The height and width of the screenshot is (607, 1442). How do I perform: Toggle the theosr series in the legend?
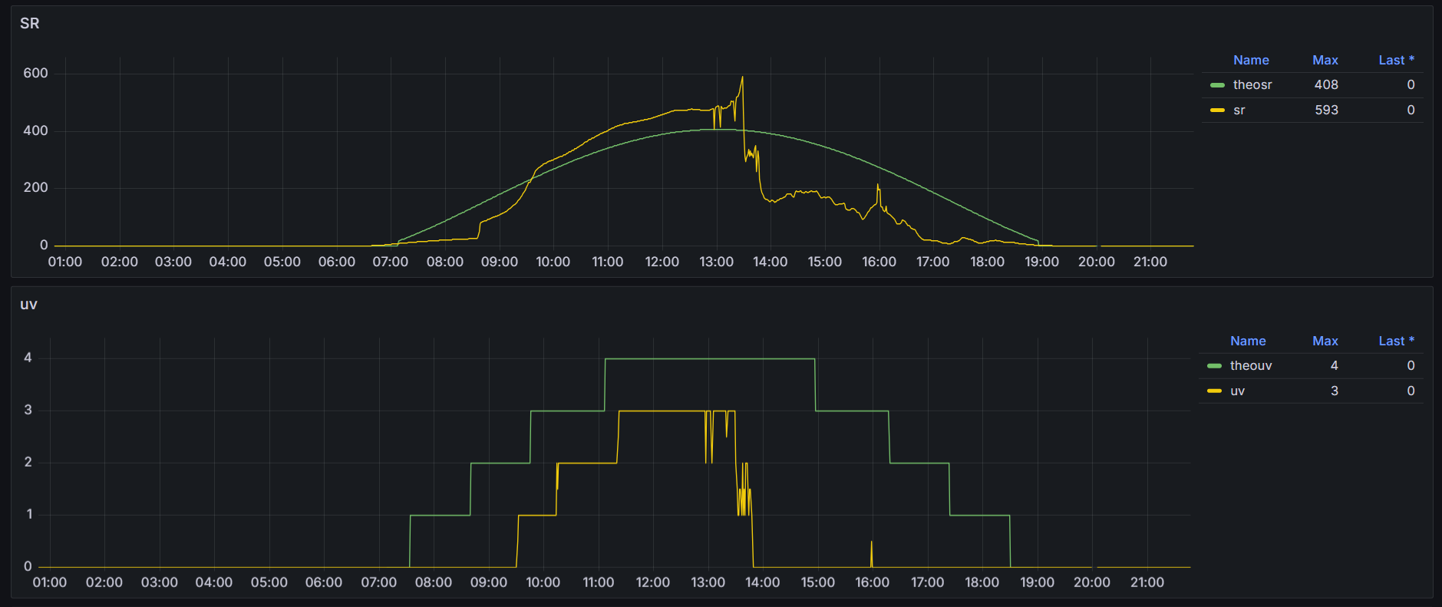click(1252, 84)
